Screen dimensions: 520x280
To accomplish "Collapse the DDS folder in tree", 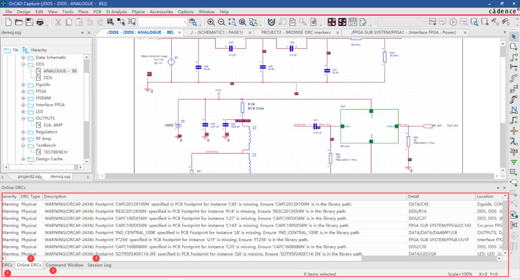I will [x=23, y=64].
